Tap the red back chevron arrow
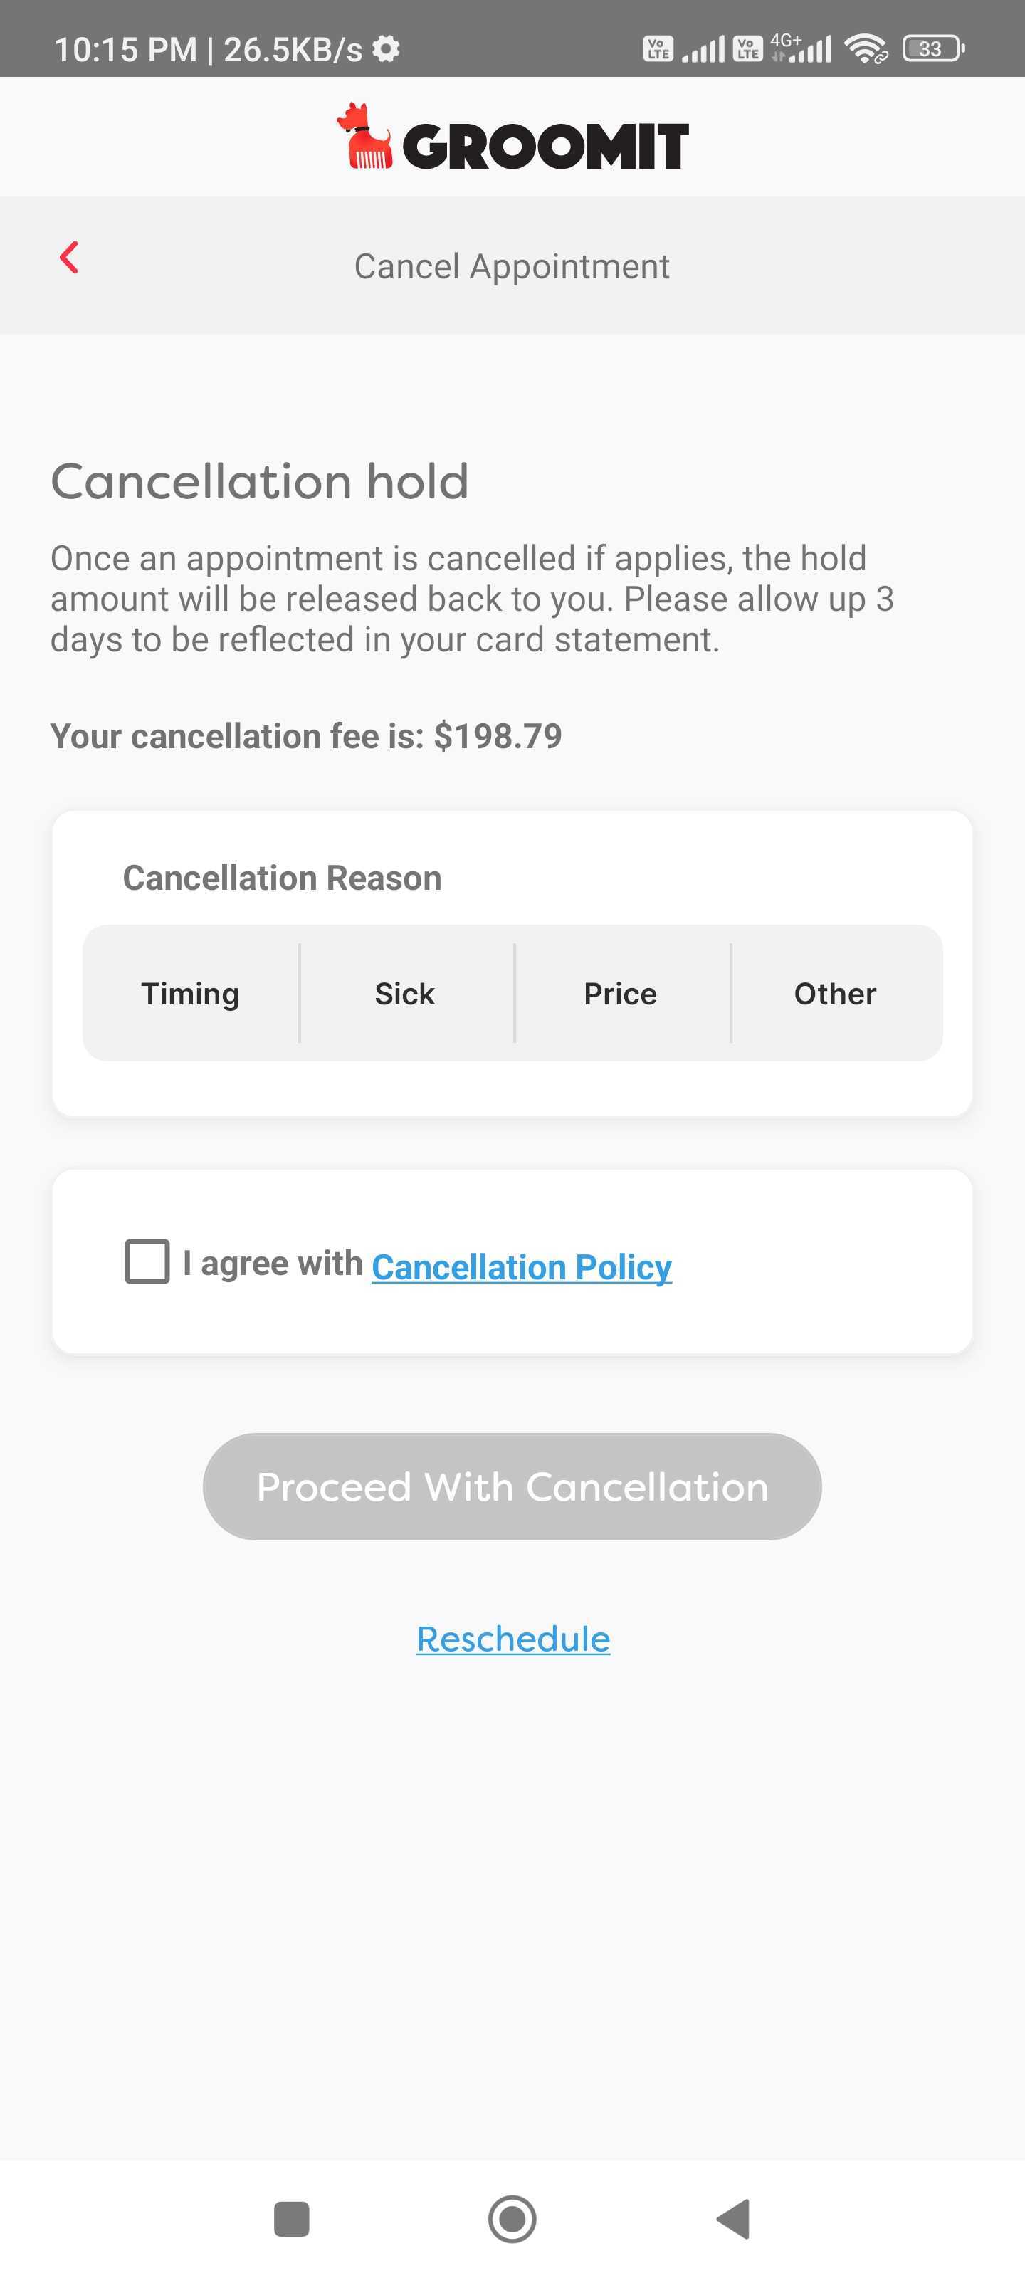The height and width of the screenshot is (2278, 1025). (69, 257)
